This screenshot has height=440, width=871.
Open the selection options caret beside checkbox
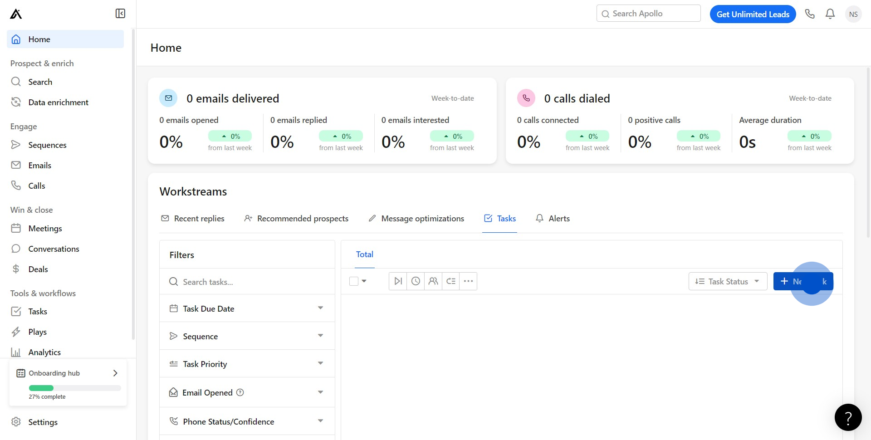coord(364,281)
